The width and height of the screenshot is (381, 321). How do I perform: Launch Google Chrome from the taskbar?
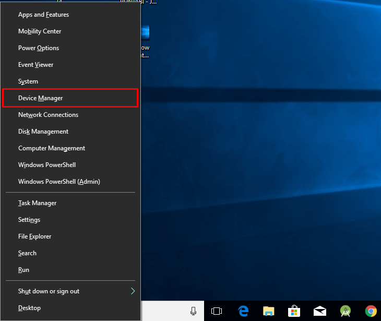[371, 311]
